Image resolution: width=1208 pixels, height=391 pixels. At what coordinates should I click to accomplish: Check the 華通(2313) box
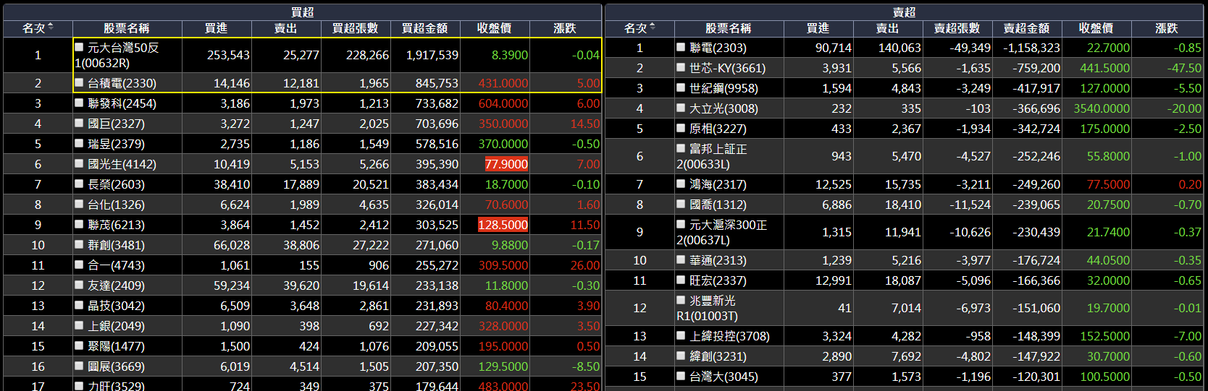[681, 260]
